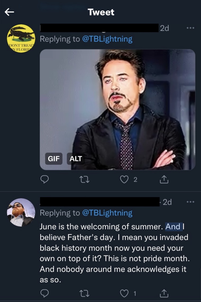Open the sunglasses avatar profile in the second reply
The image size is (201, 302).
click(x=21, y=212)
